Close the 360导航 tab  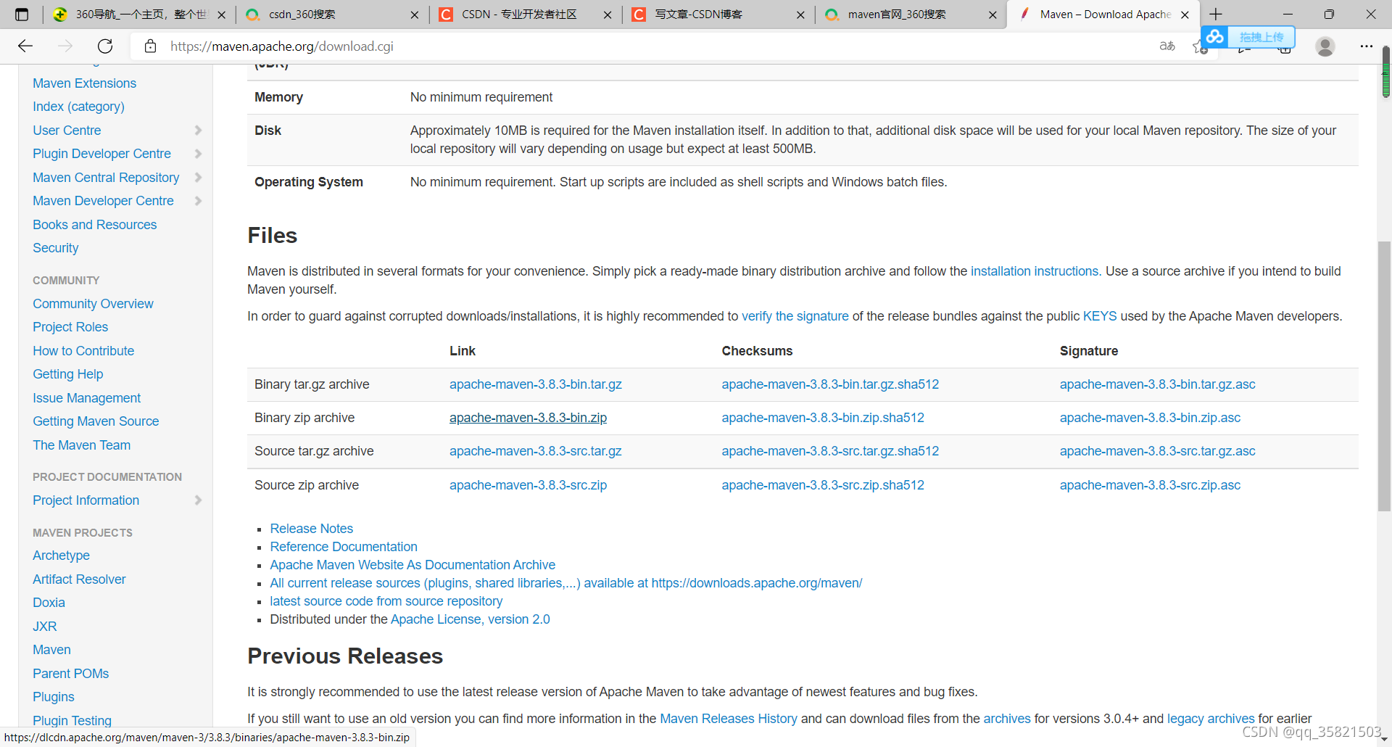point(222,15)
